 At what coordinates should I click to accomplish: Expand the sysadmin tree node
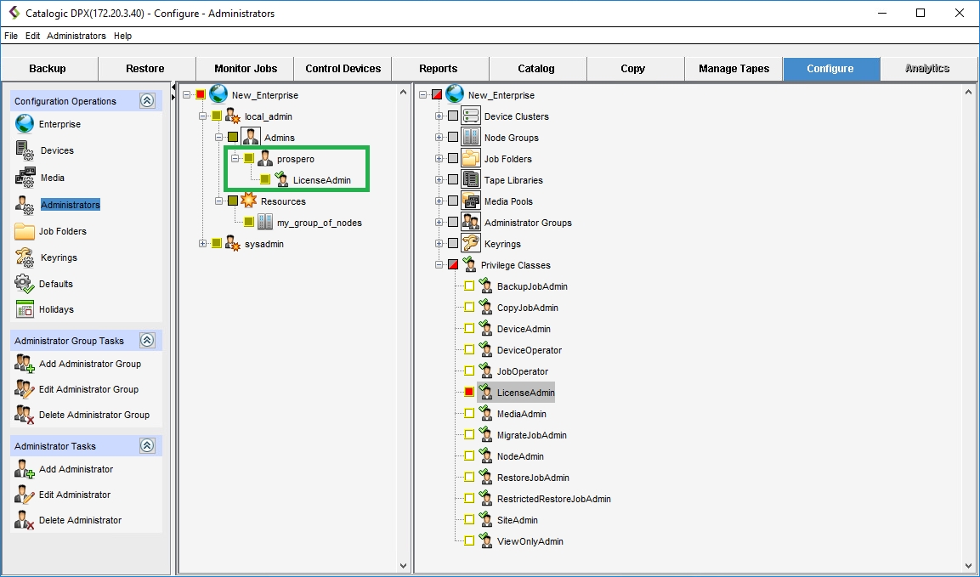[203, 244]
